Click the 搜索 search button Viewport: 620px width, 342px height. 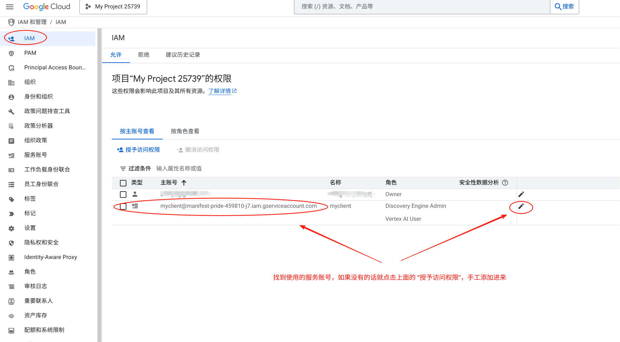[564, 7]
